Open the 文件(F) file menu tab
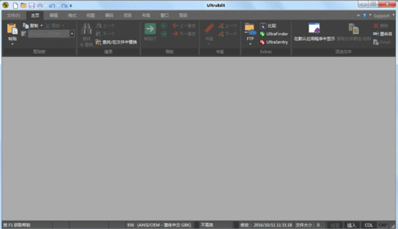Image resolution: width=398 pixels, height=229 pixels. 14,16
